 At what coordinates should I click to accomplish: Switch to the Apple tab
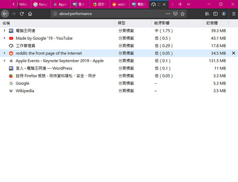pos(60,4)
